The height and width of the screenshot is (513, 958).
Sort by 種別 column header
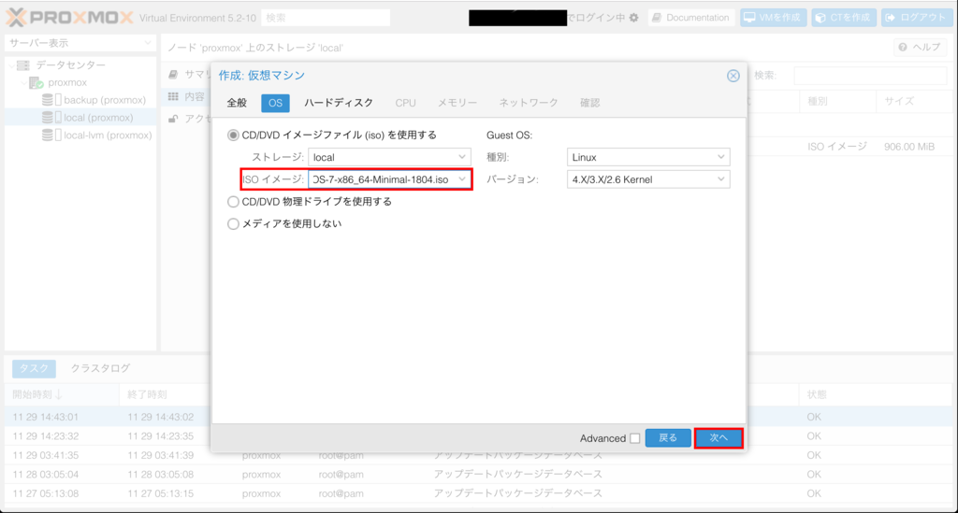pos(837,101)
